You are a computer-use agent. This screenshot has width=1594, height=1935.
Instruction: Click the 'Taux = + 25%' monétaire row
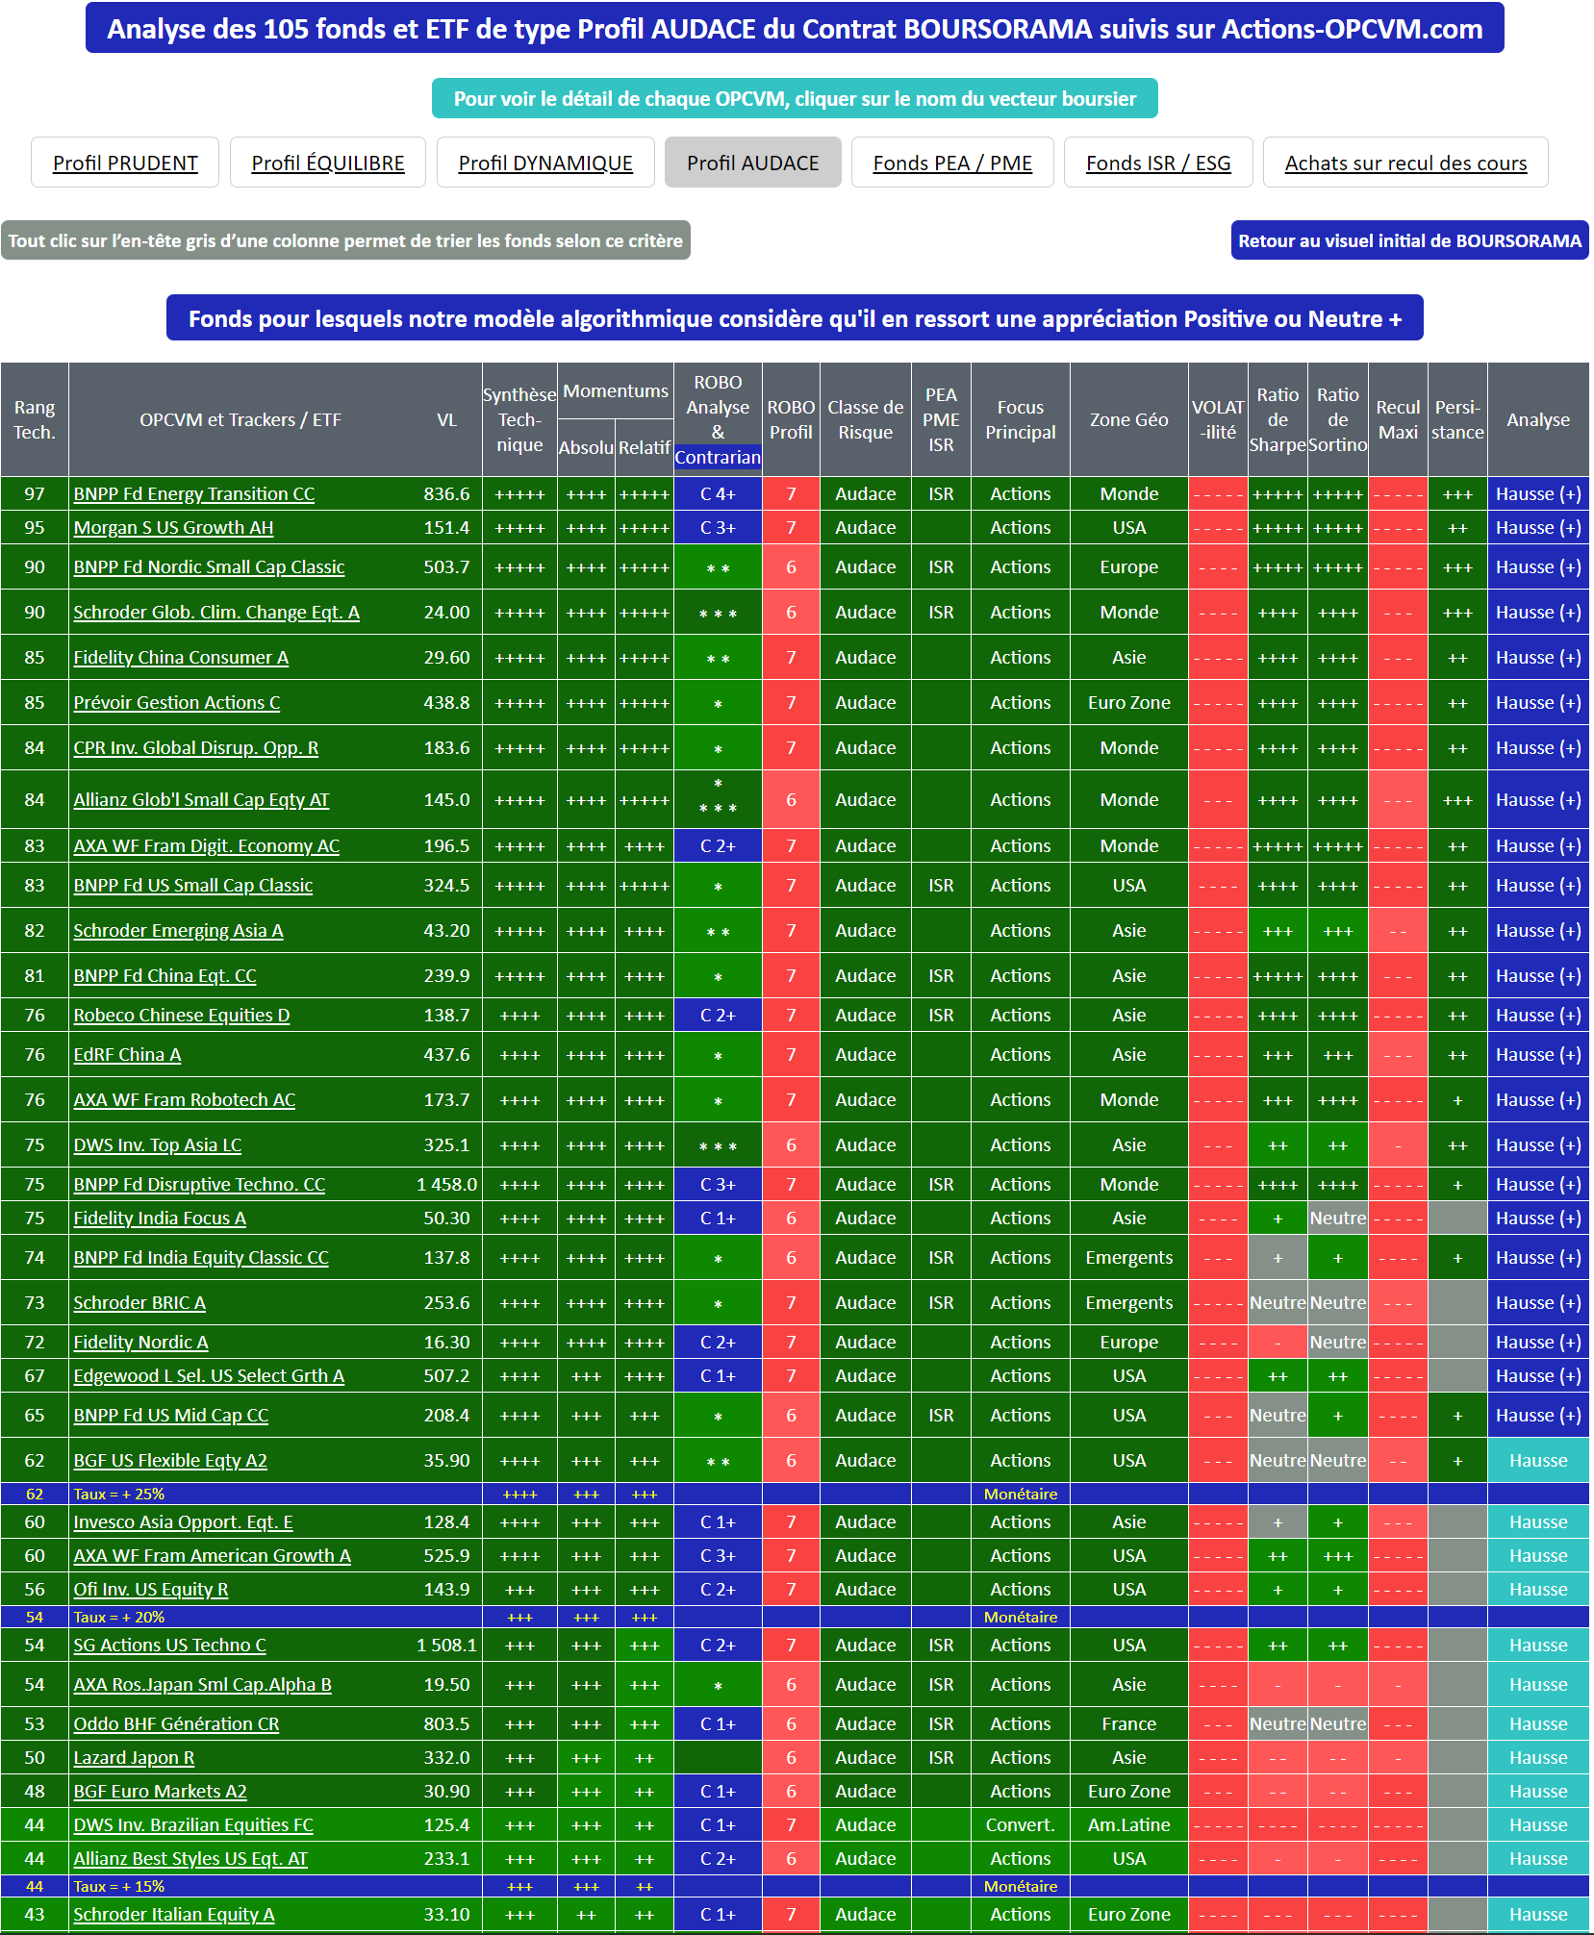(x=795, y=1495)
